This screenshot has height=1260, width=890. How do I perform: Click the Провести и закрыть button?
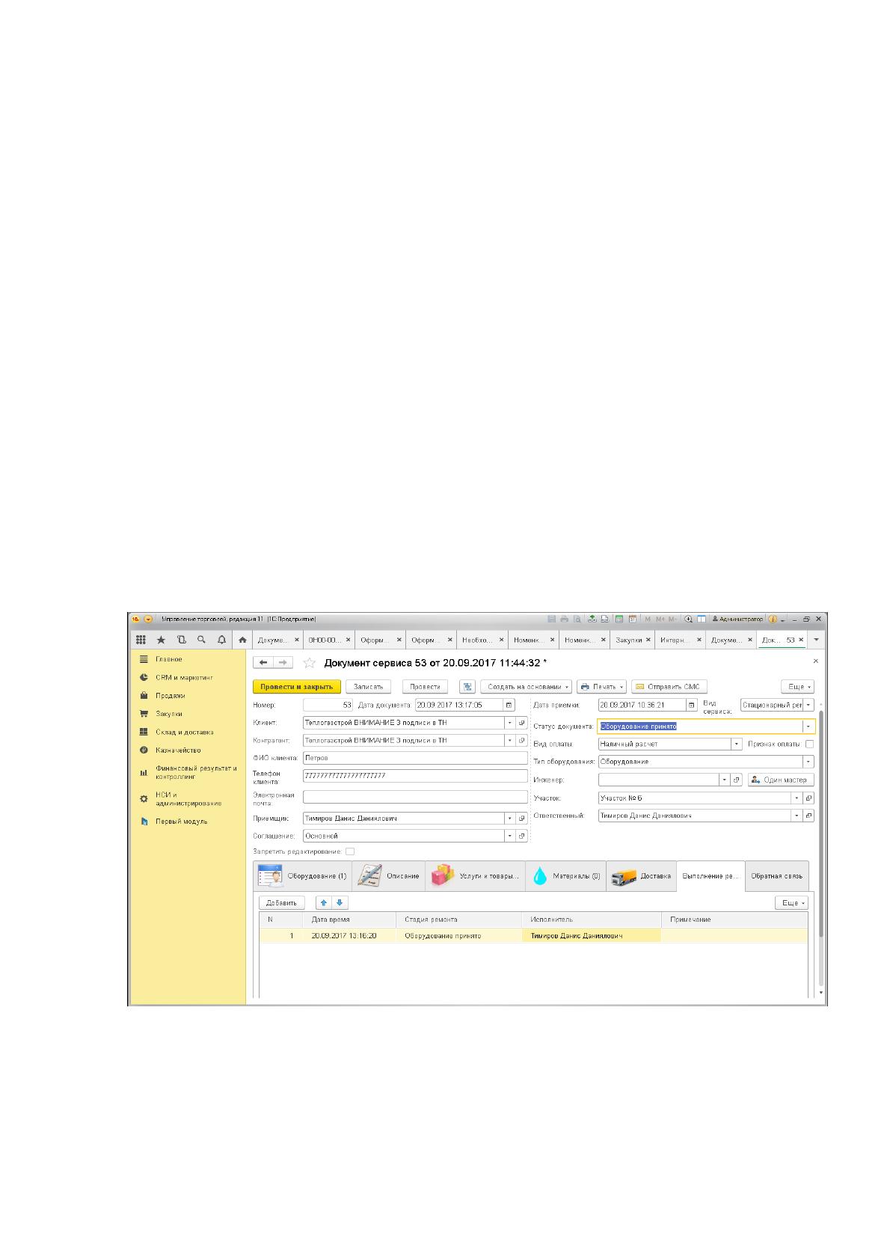pyautogui.click(x=297, y=686)
